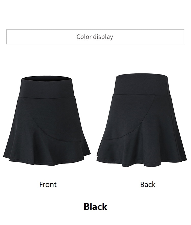Click the Color display header box
Viewport: 191px width, 225px height.
click(x=95, y=37)
